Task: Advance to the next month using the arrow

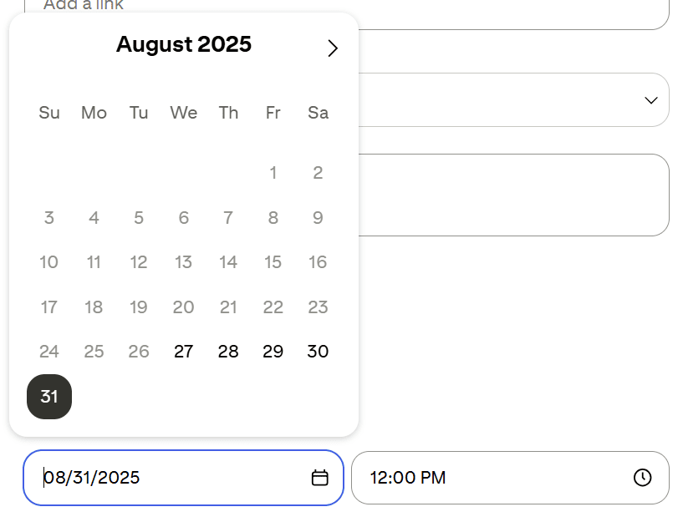Action: (333, 48)
